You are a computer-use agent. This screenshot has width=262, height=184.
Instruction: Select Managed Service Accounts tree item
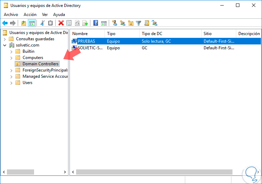click(x=45, y=76)
